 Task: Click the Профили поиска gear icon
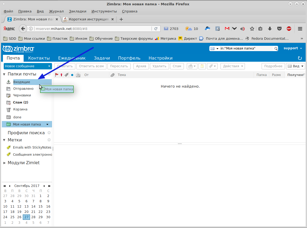49,133
